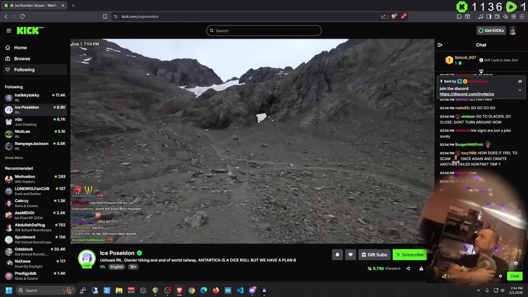Open Ice Poseidon channel avatar
The image size is (528, 297).
(87, 258)
